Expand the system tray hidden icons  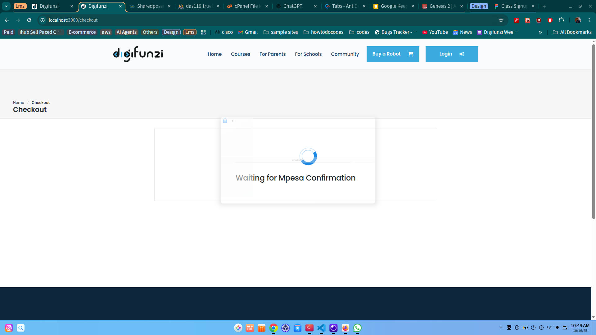tap(501, 328)
